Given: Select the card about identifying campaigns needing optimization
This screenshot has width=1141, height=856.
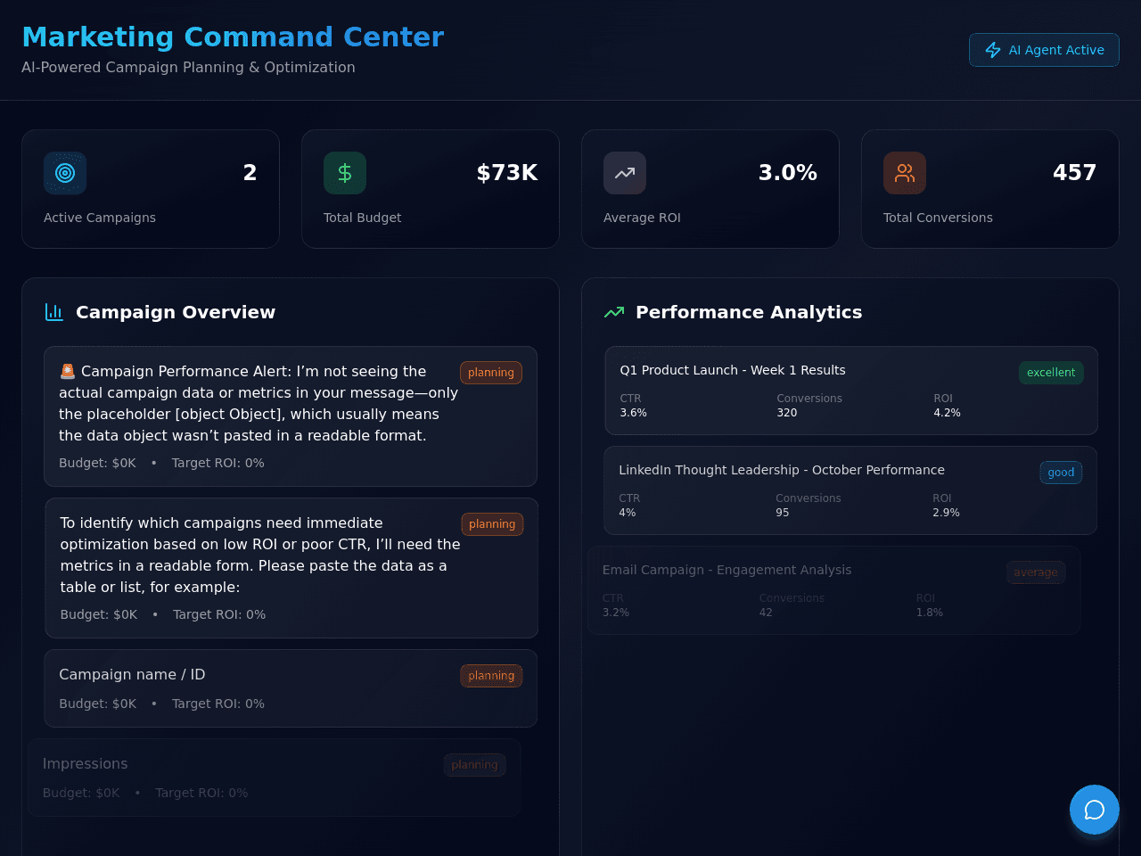Looking at the screenshot, I should [x=291, y=568].
